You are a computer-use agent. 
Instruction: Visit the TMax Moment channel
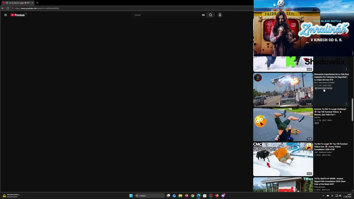tap(320, 187)
